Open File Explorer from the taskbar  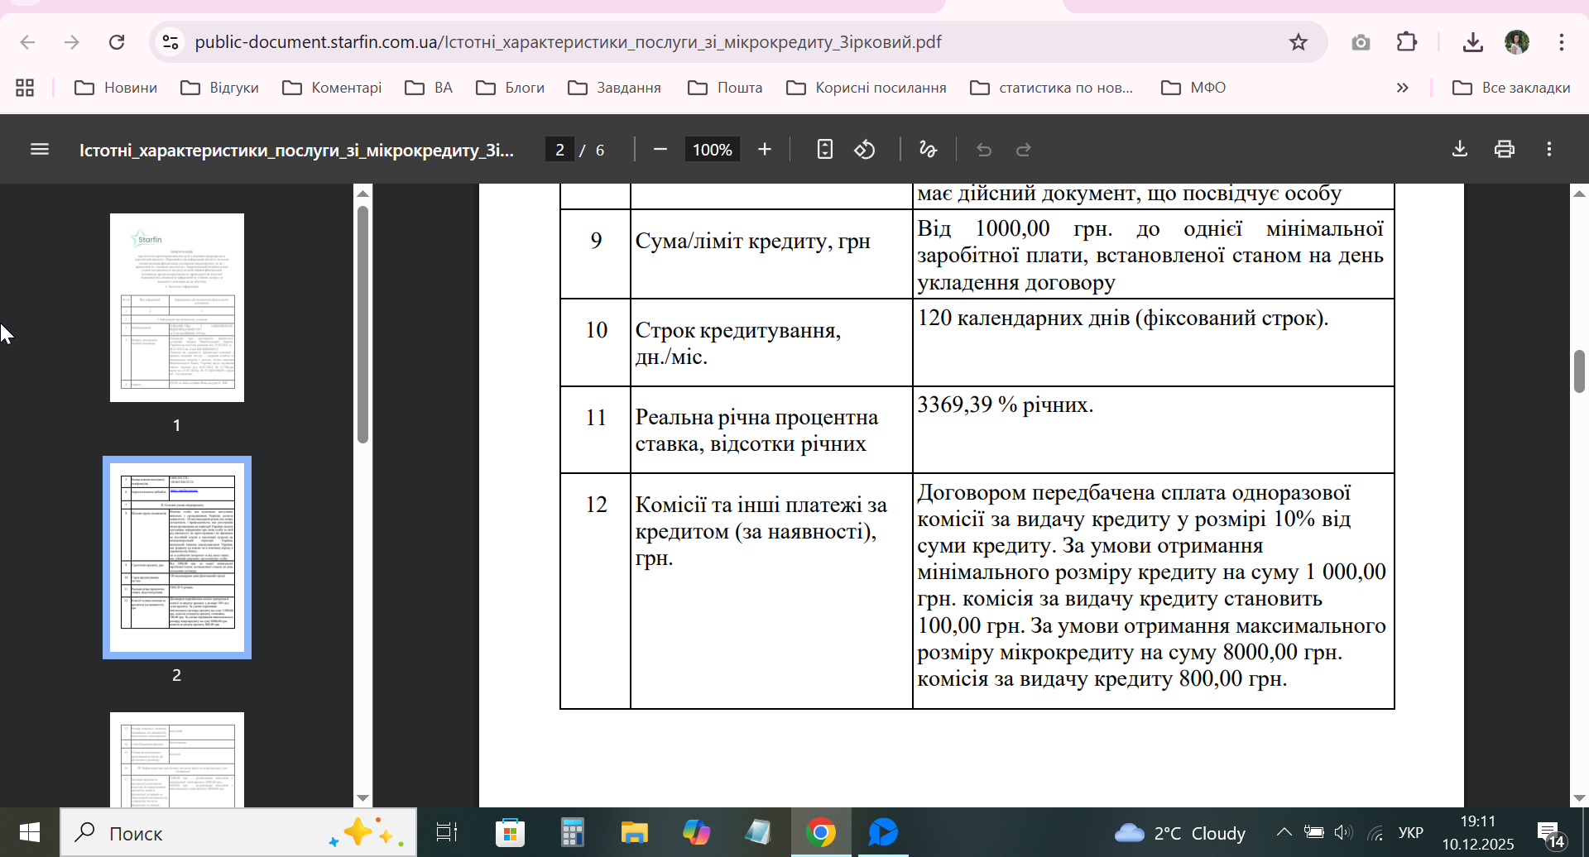coord(634,832)
